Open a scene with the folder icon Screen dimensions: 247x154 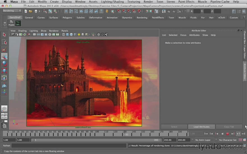click(31, 11)
